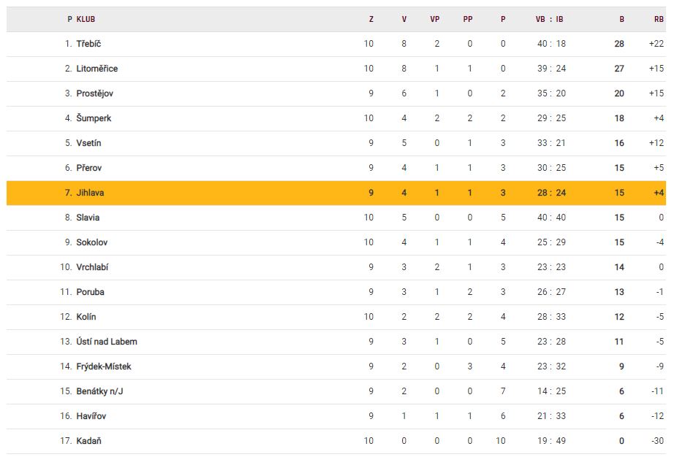Click the KLUB column header

86,19
